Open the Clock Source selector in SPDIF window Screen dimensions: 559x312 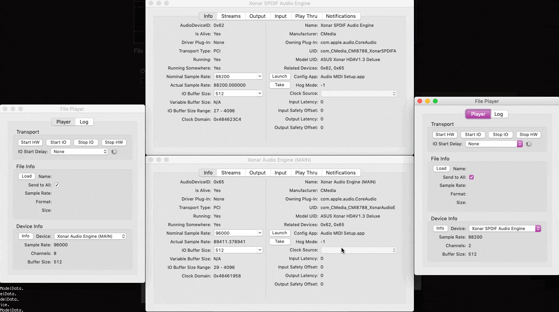pyautogui.click(x=358, y=93)
